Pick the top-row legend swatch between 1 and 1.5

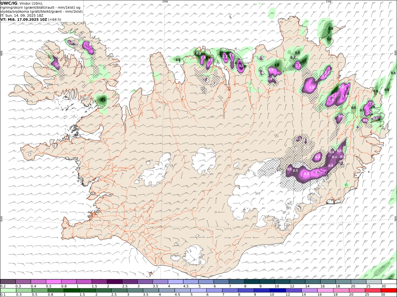[x=84, y=282]
